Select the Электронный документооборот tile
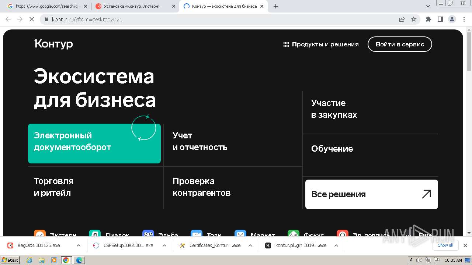 point(94,144)
